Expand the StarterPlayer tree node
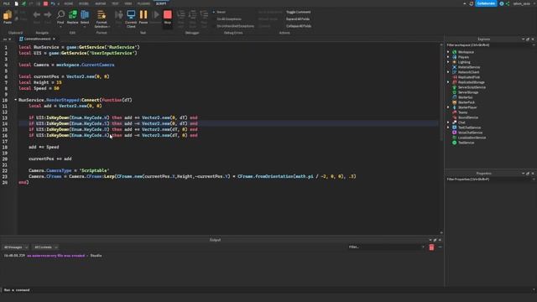537x302 pixels. [x=448, y=107]
